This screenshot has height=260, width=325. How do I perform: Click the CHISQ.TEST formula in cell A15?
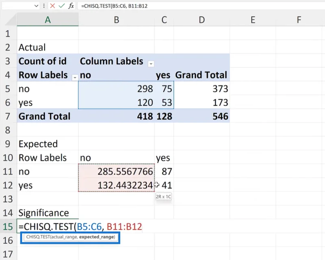[x=80, y=226]
